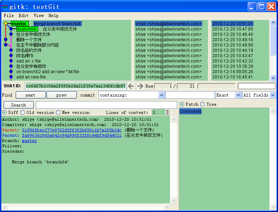
Task: Select the Patch radio button
Action: 182,104
